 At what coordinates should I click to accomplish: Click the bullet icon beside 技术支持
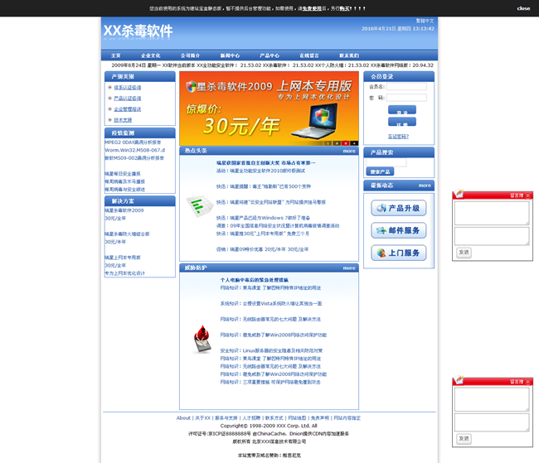click(x=109, y=120)
